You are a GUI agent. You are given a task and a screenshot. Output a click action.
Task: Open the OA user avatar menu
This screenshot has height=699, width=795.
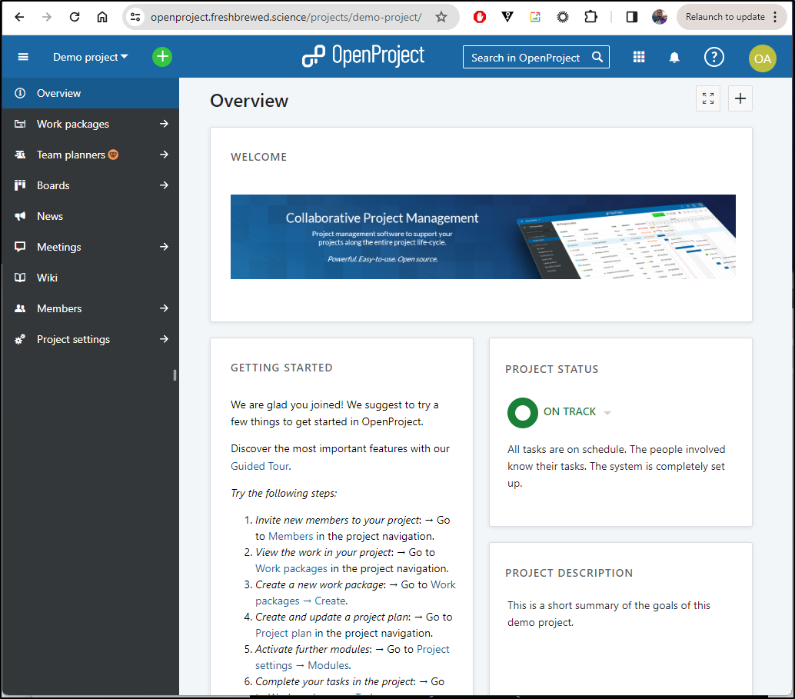(763, 58)
